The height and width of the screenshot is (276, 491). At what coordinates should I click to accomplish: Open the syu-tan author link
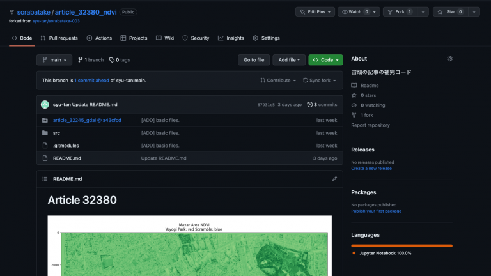pyautogui.click(x=61, y=105)
